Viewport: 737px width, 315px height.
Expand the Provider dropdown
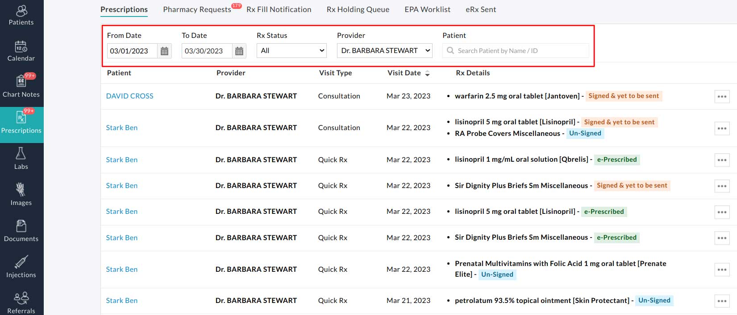click(x=384, y=51)
